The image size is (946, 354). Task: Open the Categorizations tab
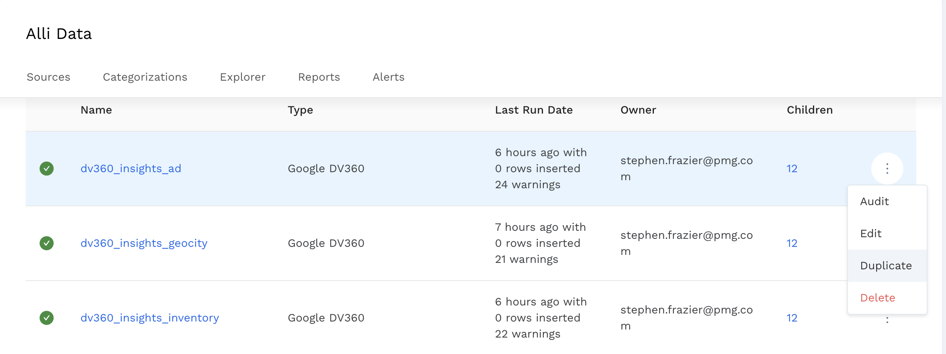coord(145,77)
